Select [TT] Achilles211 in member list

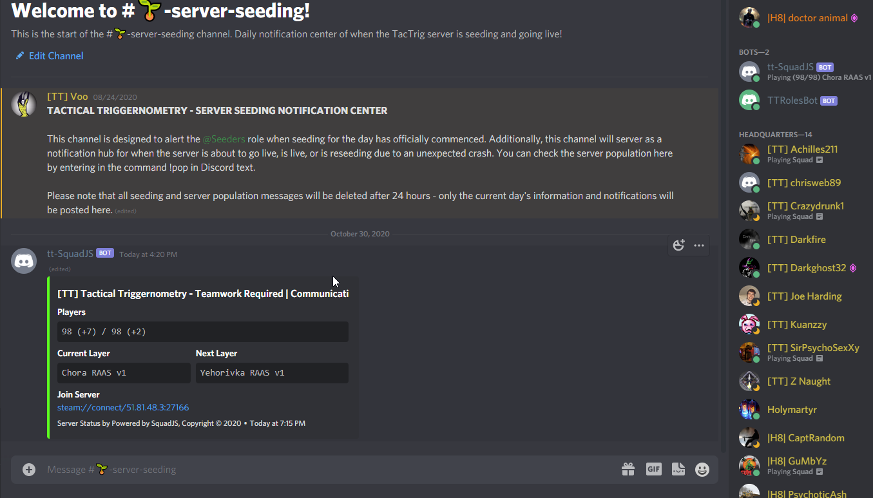click(x=803, y=153)
